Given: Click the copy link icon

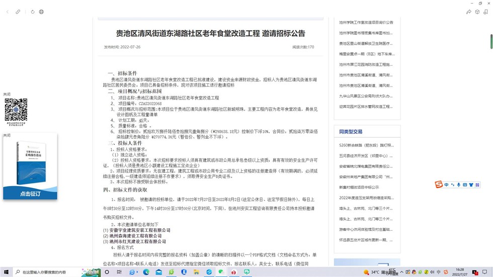Looking at the screenshot, I should click(x=18, y=12).
